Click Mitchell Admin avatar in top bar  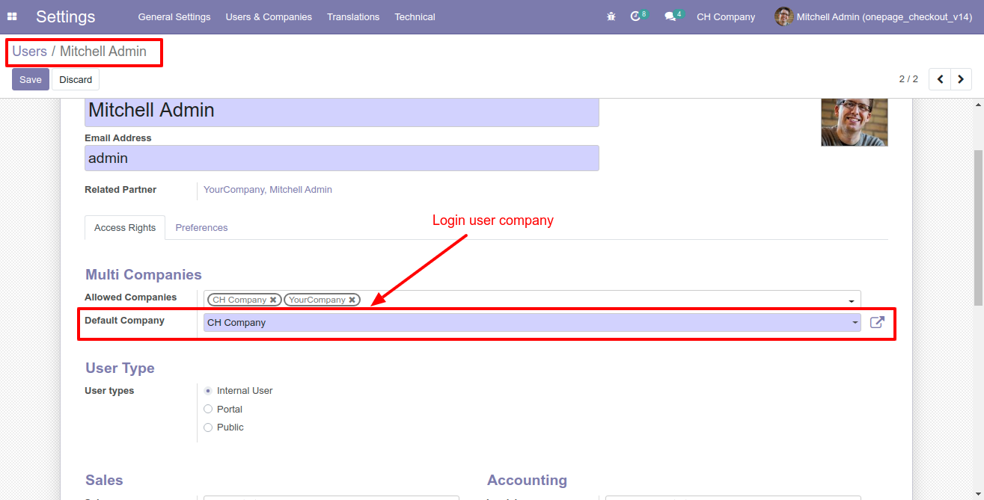tap(783, 16)
